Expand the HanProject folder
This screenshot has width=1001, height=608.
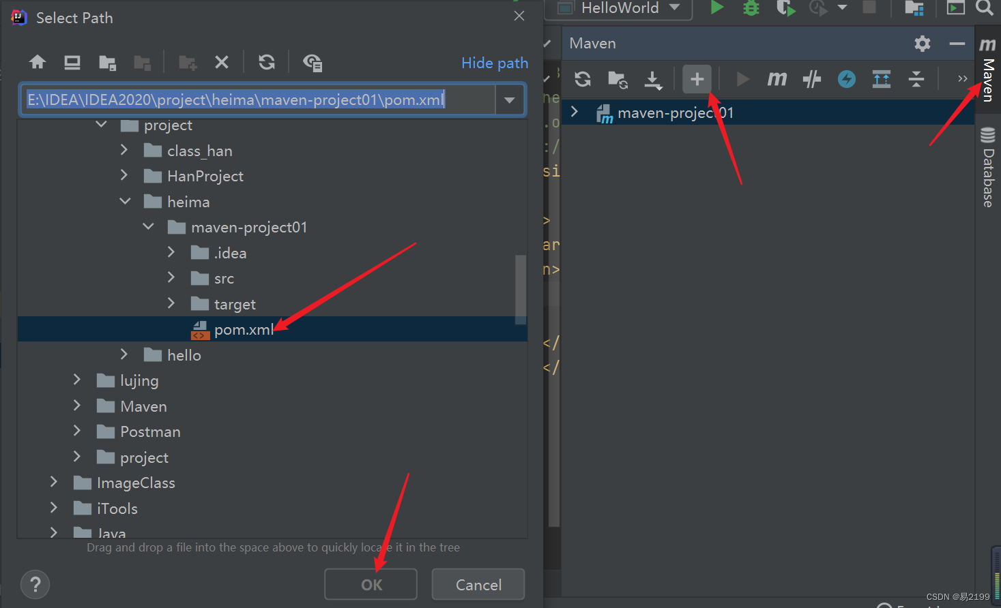tap(124, 175)
